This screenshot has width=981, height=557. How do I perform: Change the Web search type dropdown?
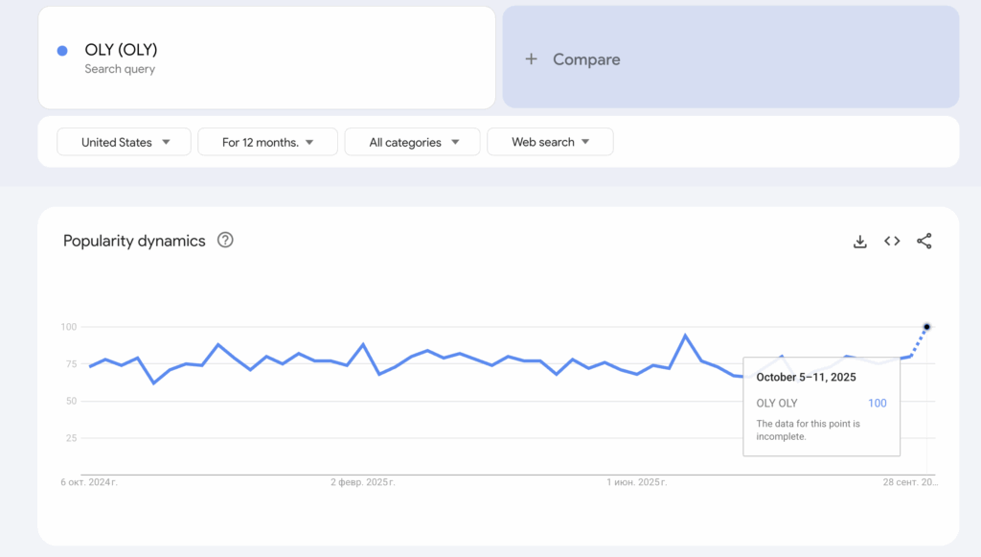coord(550,142)
